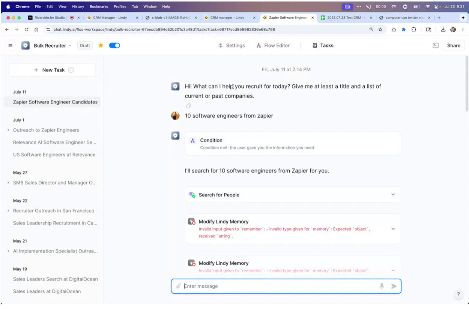
Task: Reload the page with refresh icon
Action: [26, 30]
